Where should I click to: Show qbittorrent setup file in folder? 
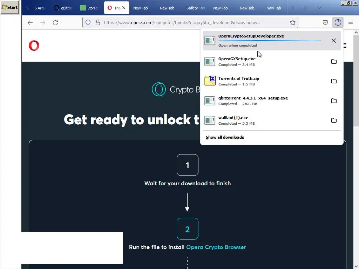point(334,101)
